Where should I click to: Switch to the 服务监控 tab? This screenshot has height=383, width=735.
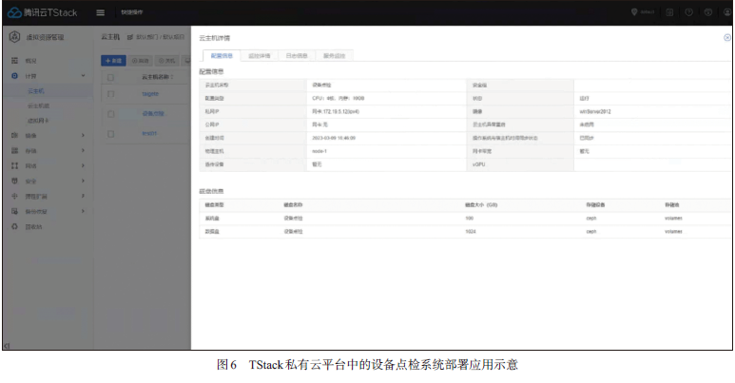(x=334, y=56)
